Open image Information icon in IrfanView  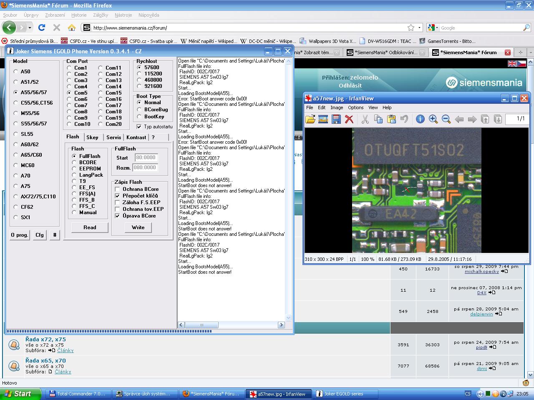click(x=420, y=119)
